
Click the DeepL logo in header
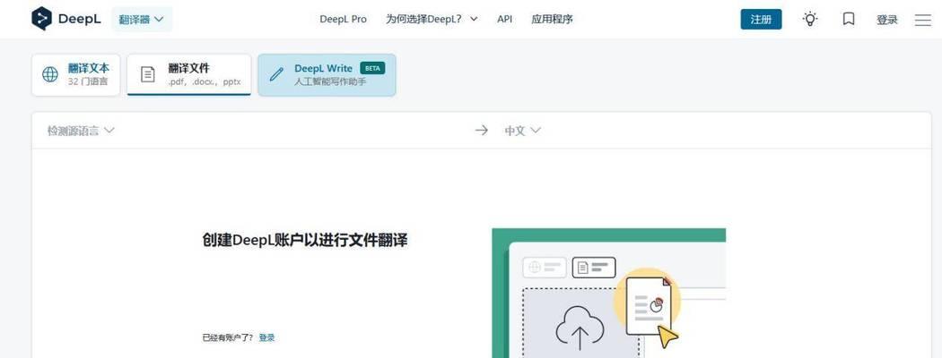tap(65, 19)
